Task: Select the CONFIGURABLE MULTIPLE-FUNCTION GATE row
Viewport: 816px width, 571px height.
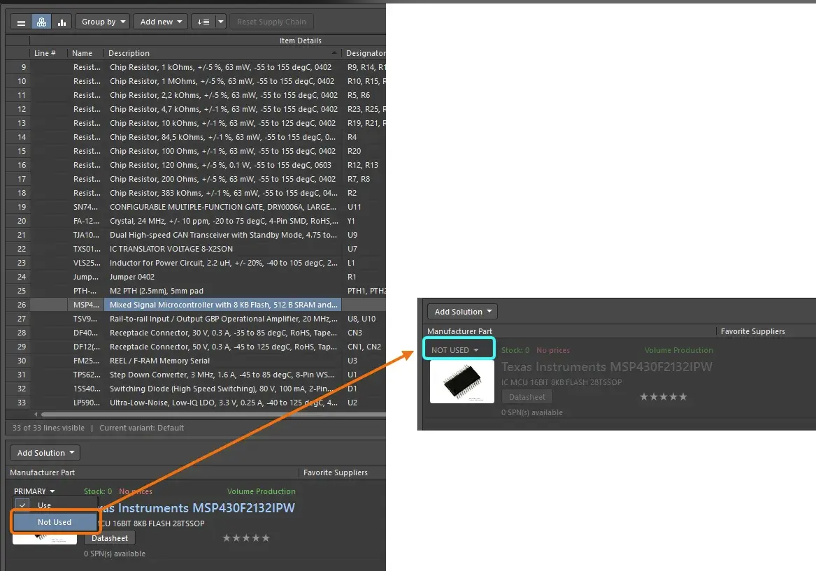Action: [196, 207]
